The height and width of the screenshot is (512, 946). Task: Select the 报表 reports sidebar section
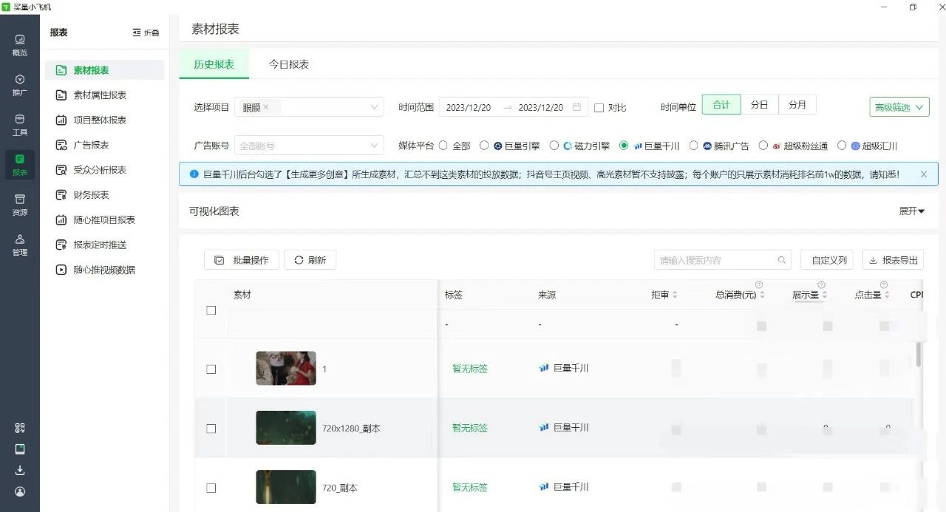click(20, 165)
